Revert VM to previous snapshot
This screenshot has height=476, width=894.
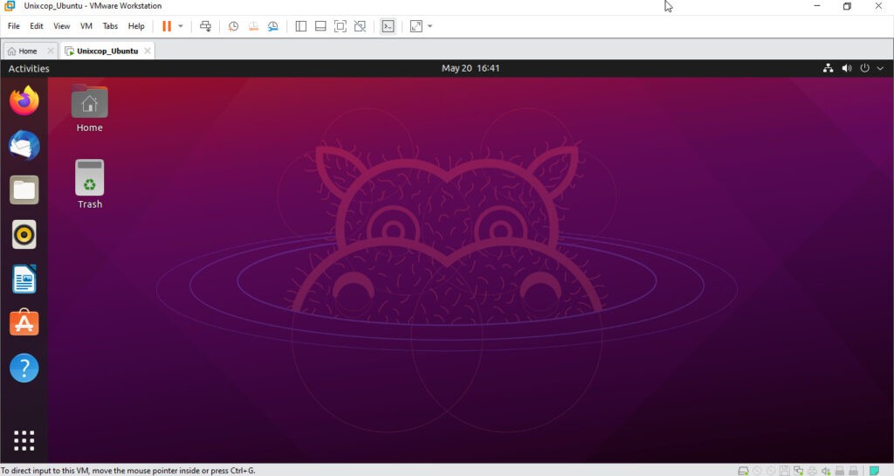coord(253,26)
